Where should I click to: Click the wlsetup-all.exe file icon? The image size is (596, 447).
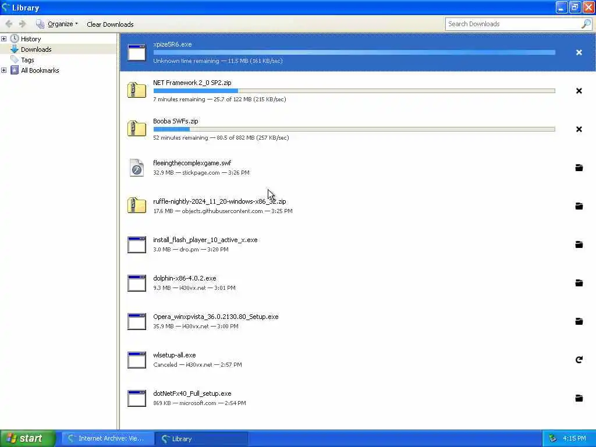pyautogui.click(x=137, y=360)
